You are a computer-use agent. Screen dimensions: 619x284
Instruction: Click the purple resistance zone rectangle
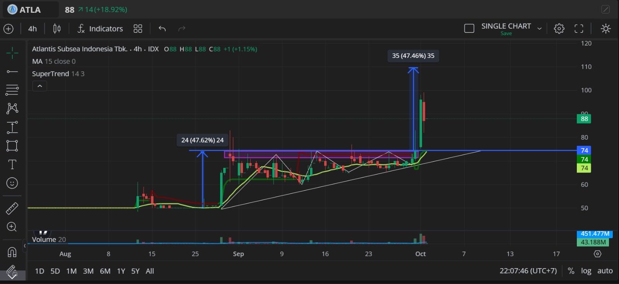pyautogui.click(x=321, y=154)
